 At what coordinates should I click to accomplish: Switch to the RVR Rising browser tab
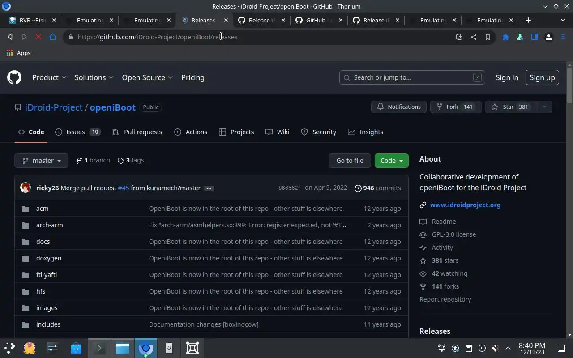[33, 20]
